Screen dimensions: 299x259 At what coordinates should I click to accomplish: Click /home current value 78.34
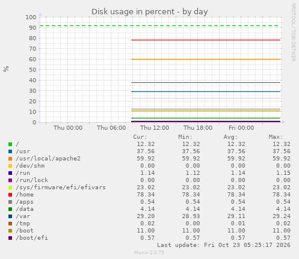click(146, 195)
